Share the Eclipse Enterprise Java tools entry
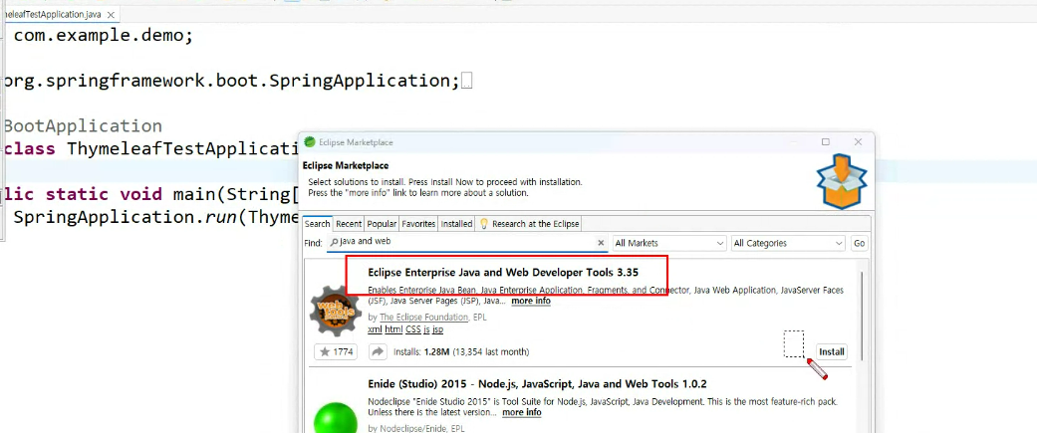1037x433 pixels. (377, 351)
